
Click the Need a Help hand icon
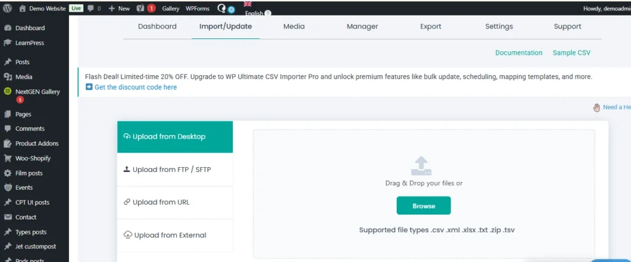596,107
